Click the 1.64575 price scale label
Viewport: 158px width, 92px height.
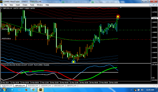[x=154, y=63]
